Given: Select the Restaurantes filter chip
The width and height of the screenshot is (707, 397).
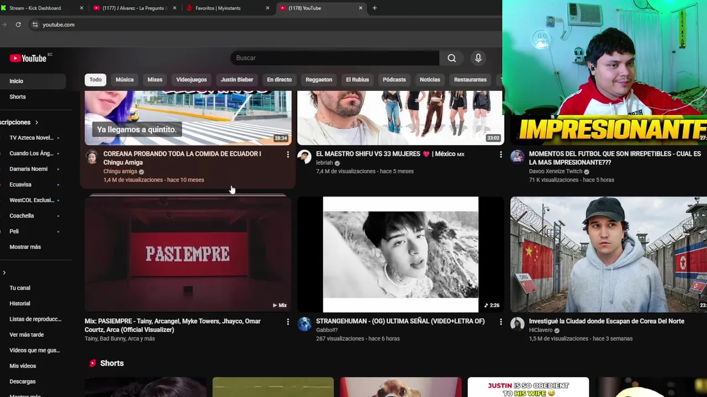Looking at the screenshot, I should coord(470,79).
